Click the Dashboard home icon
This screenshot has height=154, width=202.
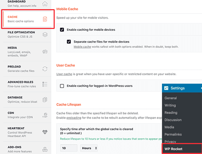tap(45, 4)
